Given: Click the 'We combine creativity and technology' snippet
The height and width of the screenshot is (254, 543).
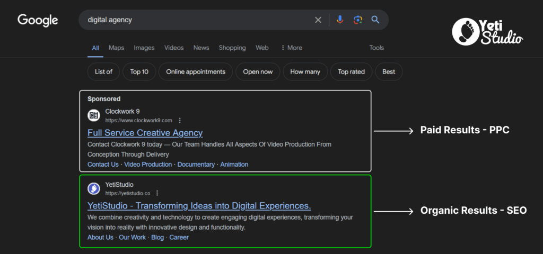Looking at the screenshot, I should 220,223.
